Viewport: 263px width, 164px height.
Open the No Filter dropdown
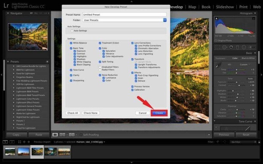[x=243, y=142]
